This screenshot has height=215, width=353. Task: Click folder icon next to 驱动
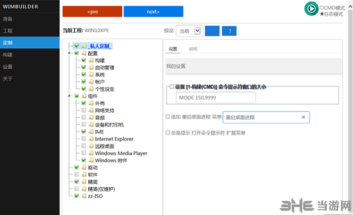click(84, 167)
